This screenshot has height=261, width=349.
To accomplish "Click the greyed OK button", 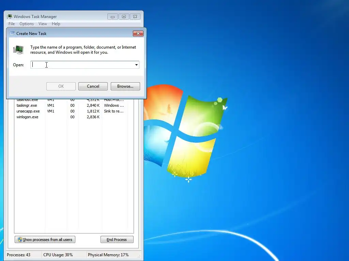I will coord(61,86).
